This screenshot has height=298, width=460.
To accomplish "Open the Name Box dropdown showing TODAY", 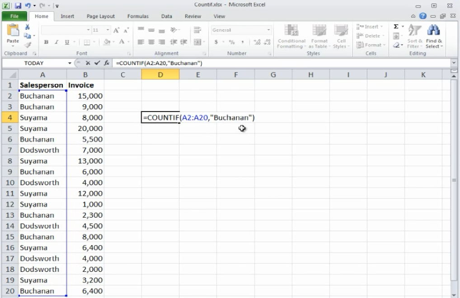I will pos(70,63).
